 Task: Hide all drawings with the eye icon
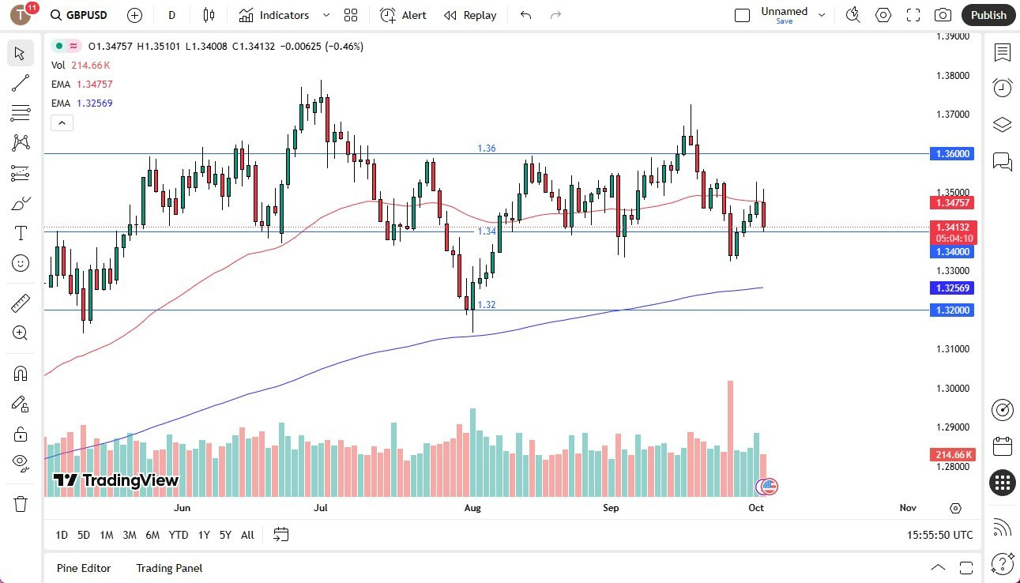[20, 462]
